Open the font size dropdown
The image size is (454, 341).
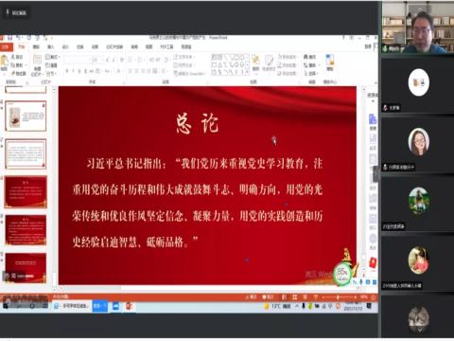(x=95, y=60)
